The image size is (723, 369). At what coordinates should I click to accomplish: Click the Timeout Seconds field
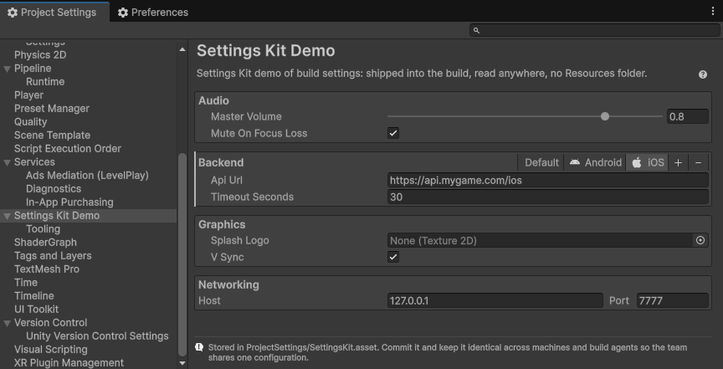(x=548, y=197)
